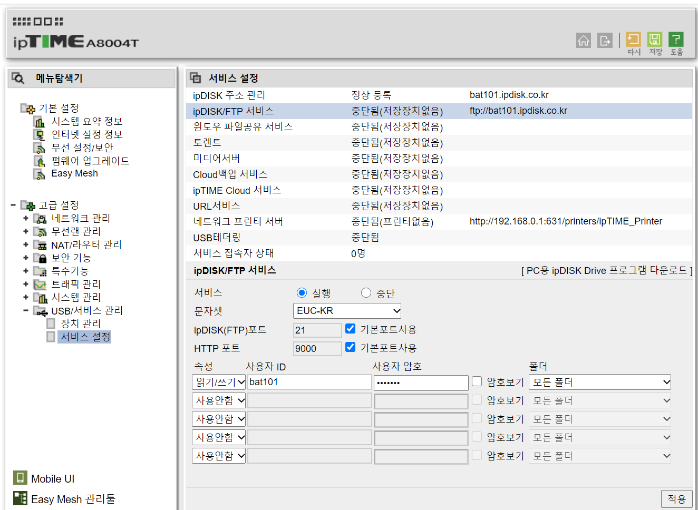Image resolution: width=698 pixels, height=510 pixels.
Task: Click the 메뉴탐색기 search icon
Action: pos(18,79)
